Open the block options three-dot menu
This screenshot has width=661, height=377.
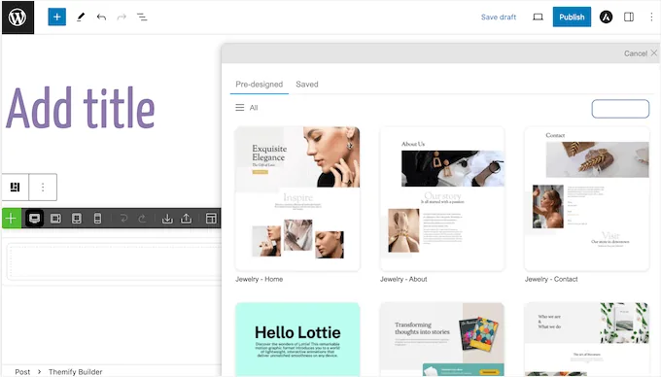[x=43, y=187]
